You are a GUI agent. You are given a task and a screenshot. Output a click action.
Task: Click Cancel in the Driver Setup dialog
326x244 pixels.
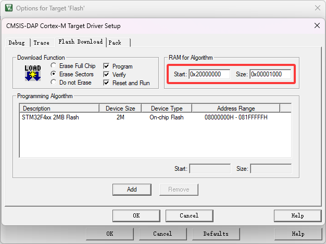click(190, 216)
